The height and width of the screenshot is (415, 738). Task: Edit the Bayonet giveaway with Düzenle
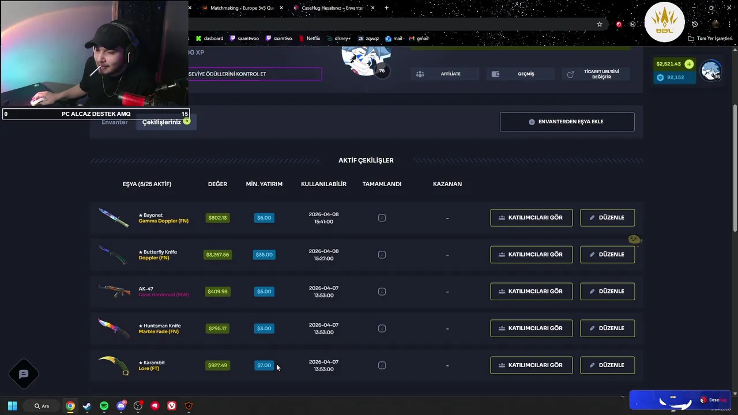click(608, 218)
